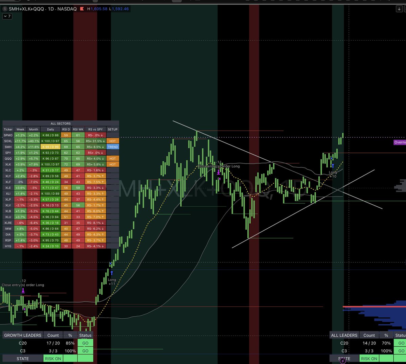The width and height of the screenshot is (406, 364).
Task: Click the RISK ON state in All Leaders
Action: click(369, 359)
